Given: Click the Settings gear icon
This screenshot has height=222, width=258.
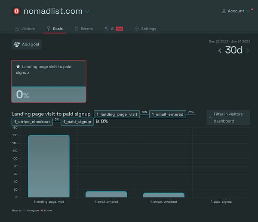Looking at the screenshot, I should pyautogui.click(x=137, y=29).
